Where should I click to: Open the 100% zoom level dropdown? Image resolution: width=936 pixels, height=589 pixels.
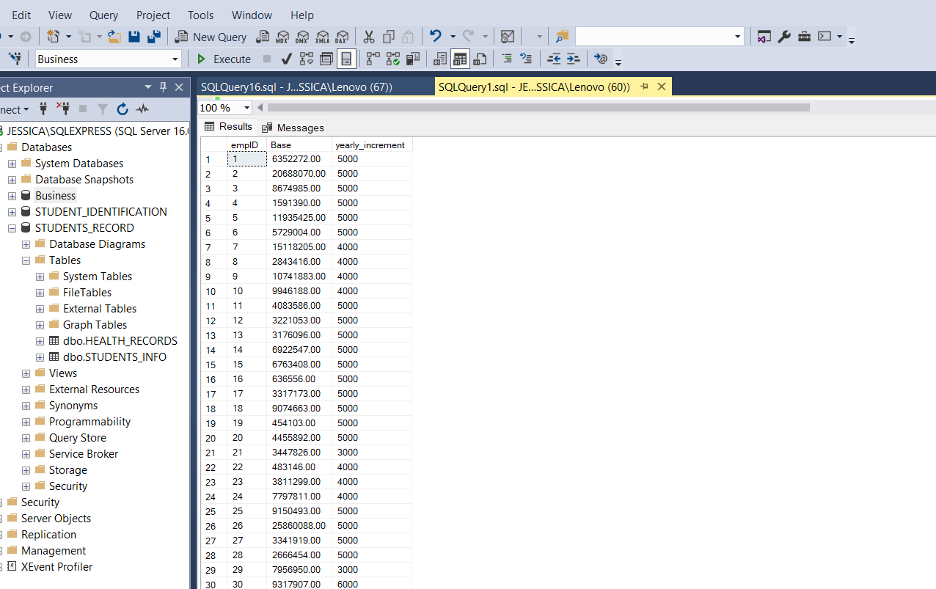pyautogui.click(x=245, y=108)
